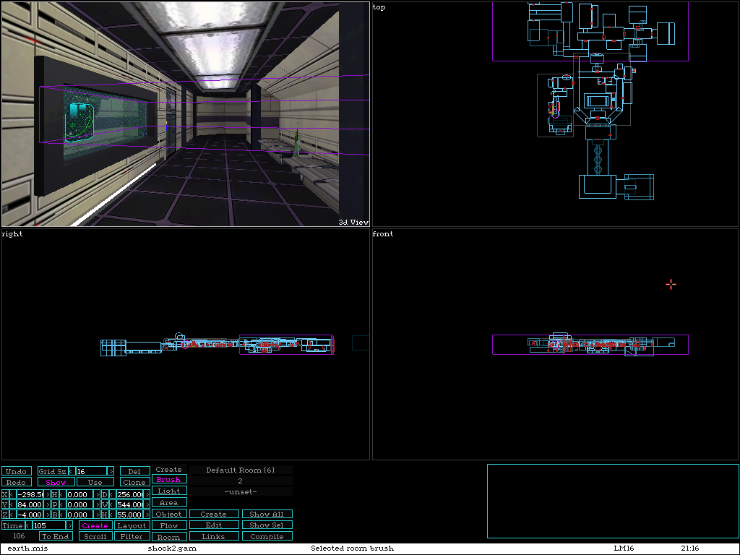Click the '21:16' clock in status bar
The height and width of the screenshot is (555, 740).
[690, 548]
